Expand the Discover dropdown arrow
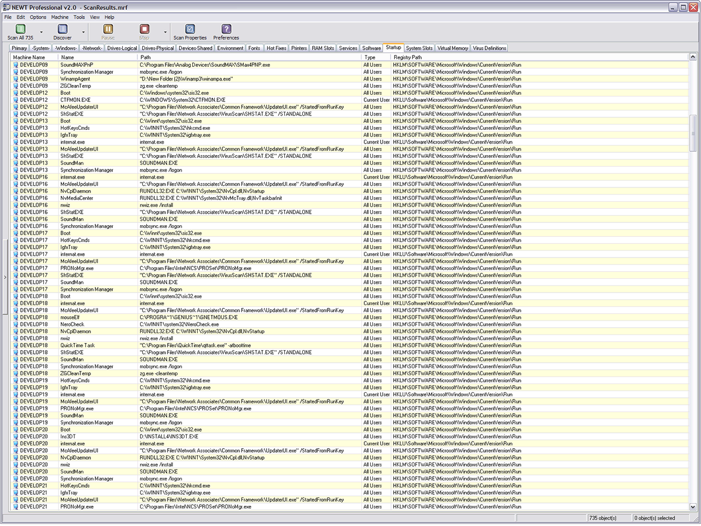This screenshot has width=701, height=526. click(x=83, y=32)
